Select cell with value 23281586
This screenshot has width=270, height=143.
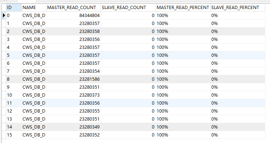[73, 79]
